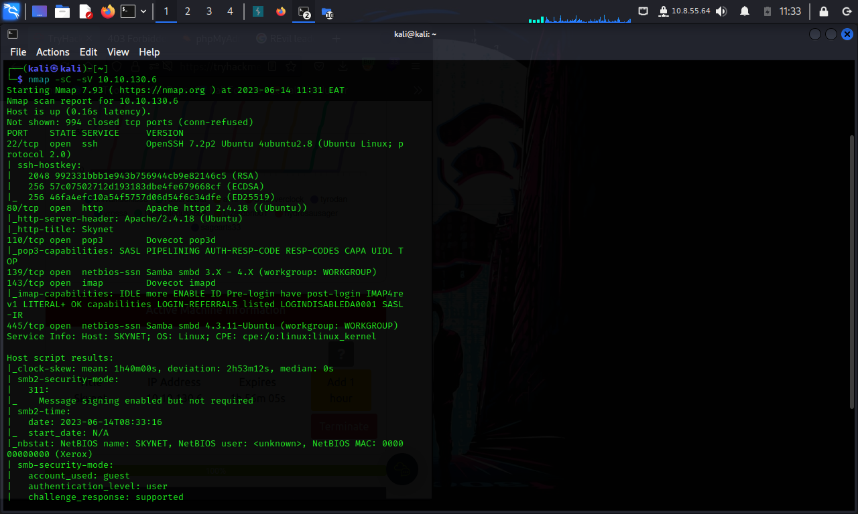Click the VPN lock network icon
Viewport: 858px width, 514px height.
[x=664, y=11]
